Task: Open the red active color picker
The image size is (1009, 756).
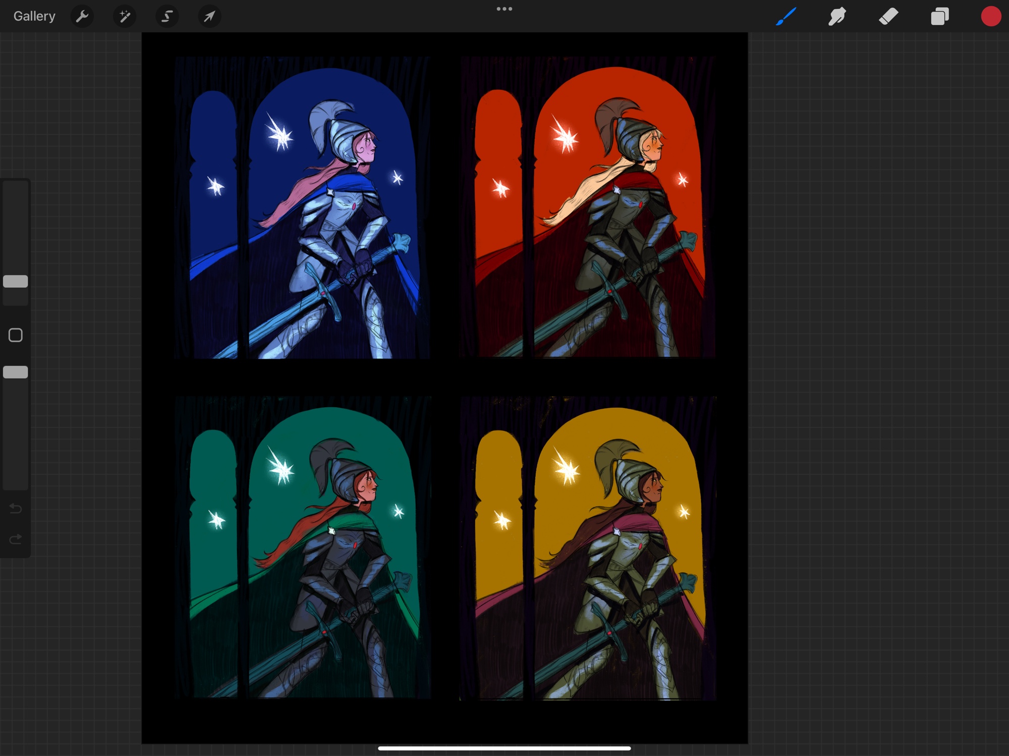Action: 990,17
